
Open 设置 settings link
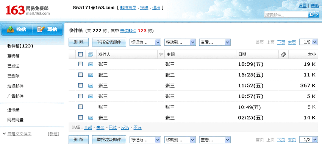303,6
